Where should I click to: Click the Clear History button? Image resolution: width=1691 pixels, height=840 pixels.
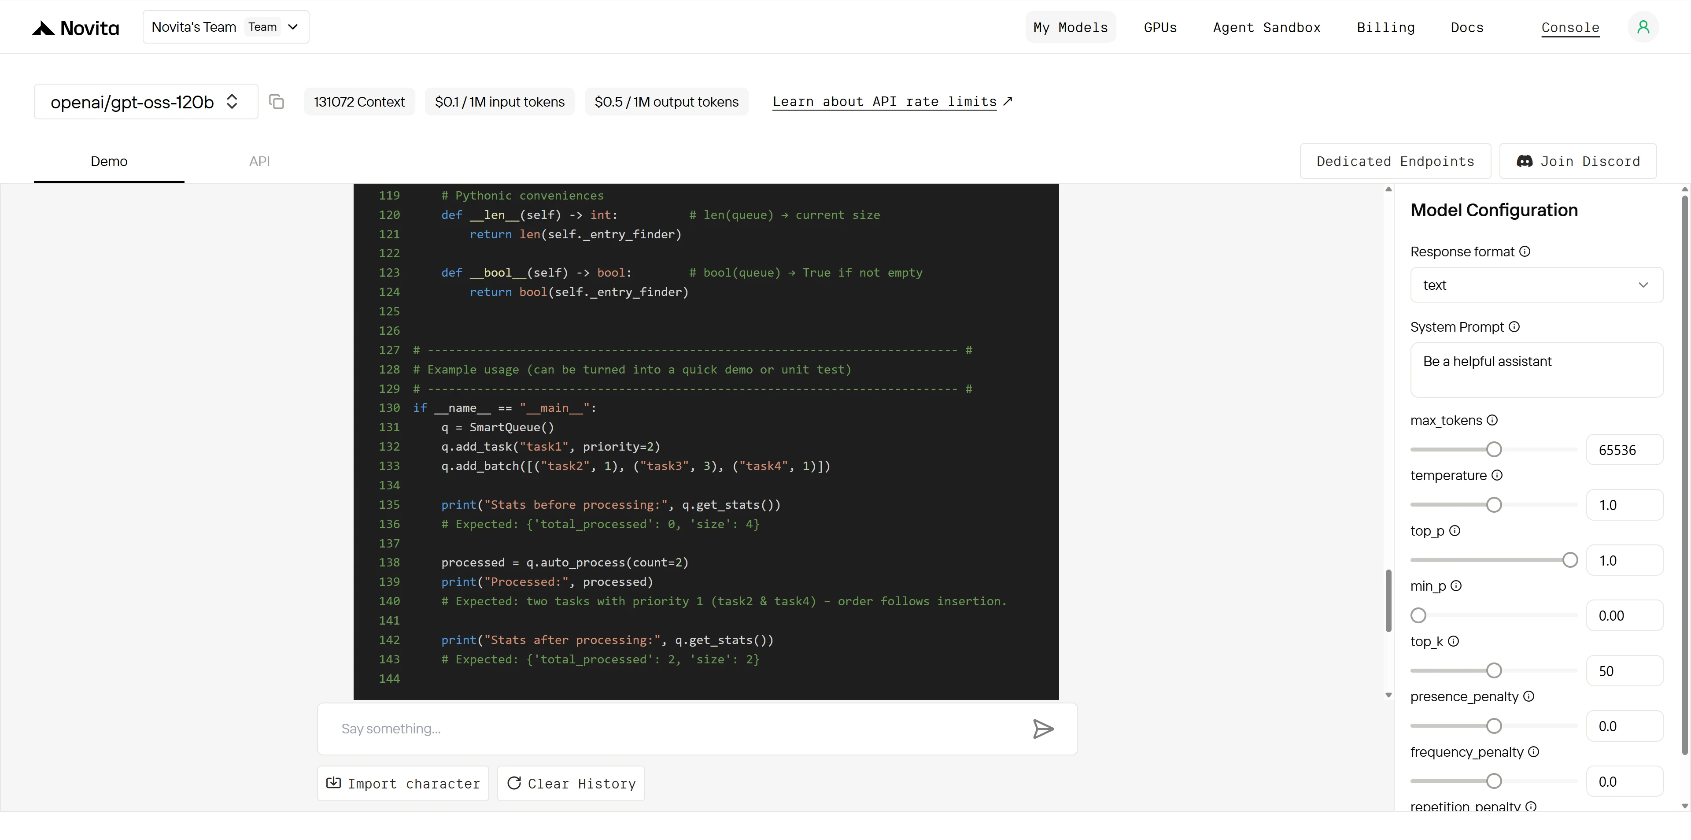(x=571, y=784)
